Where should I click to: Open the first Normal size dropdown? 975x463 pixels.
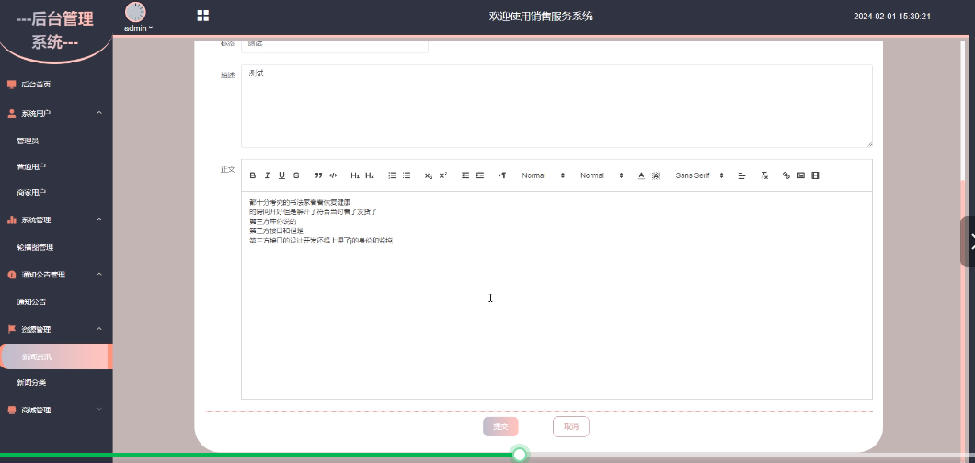pyautogui.click(x=543, y=175)
